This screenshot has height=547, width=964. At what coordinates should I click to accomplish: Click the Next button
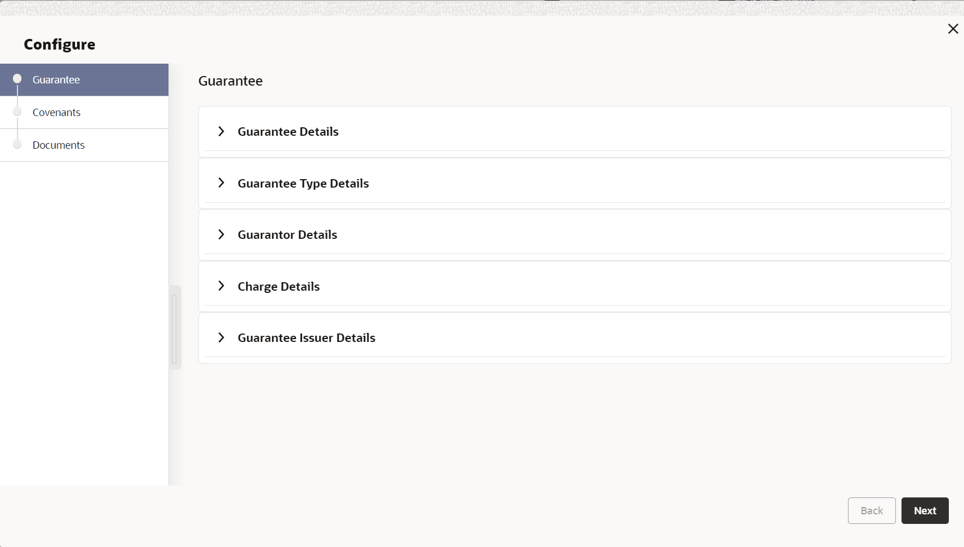[925, 510]
